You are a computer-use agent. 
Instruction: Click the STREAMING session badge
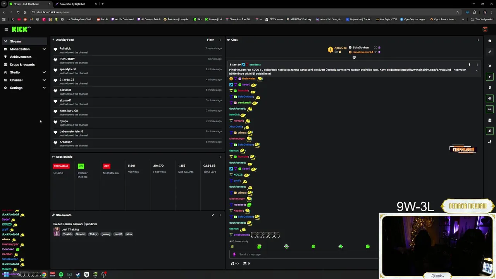point(61,166)
